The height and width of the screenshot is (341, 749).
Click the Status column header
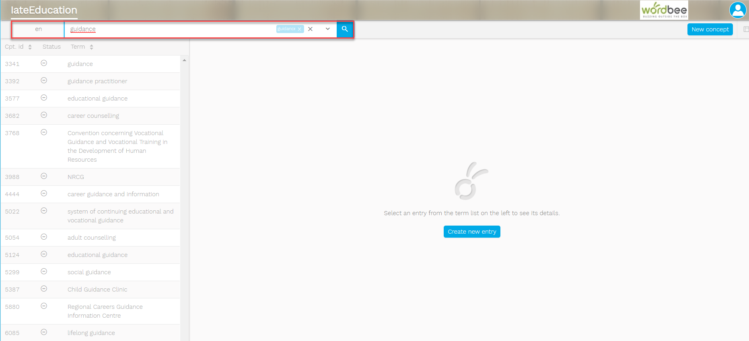point(51,47)
